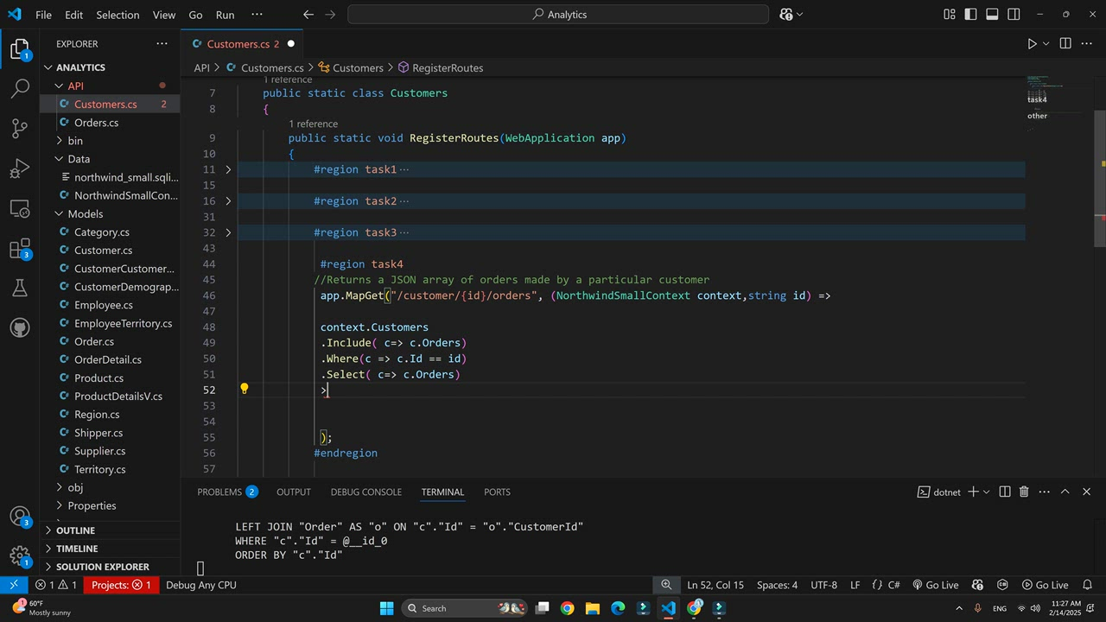Split the editor to the right
Viewport: 1106px width, 622px height.
[x=1065, y=44]
